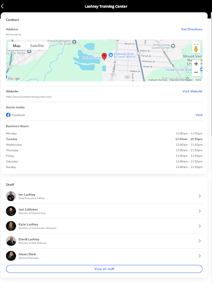The image size is (212, 283).
Task: Click the Monday business hours label
Action: click(11, 134)
